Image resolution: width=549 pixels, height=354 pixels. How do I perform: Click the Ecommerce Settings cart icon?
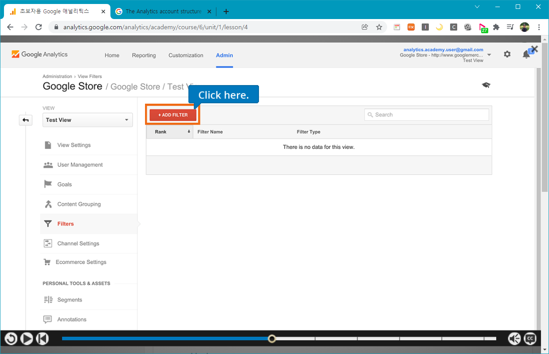(x=47, y=262)
